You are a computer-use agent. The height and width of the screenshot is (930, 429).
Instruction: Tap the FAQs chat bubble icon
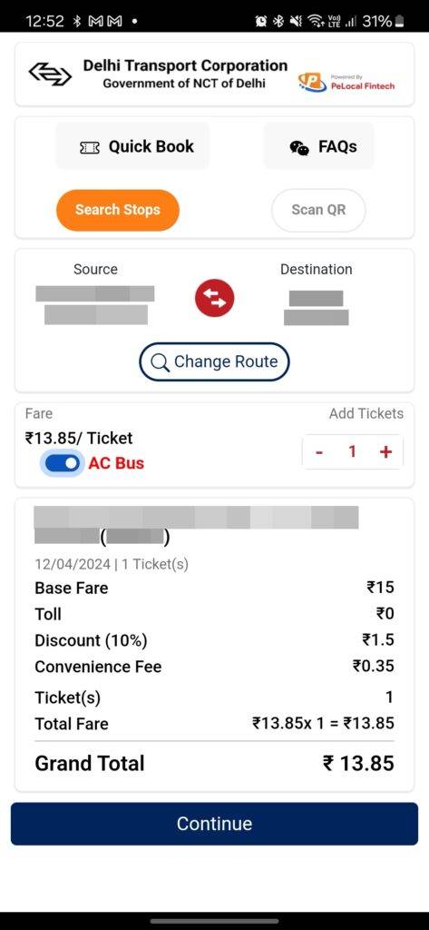299,148
